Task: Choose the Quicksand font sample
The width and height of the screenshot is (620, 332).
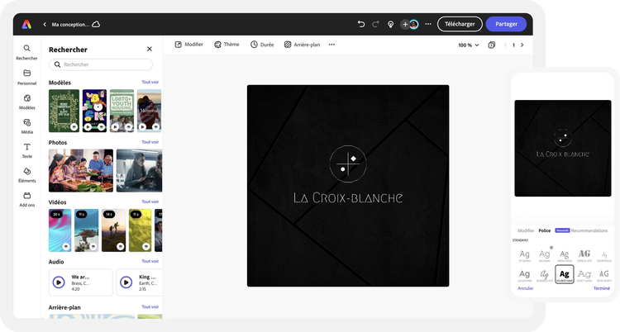Action: coord(525,275)
